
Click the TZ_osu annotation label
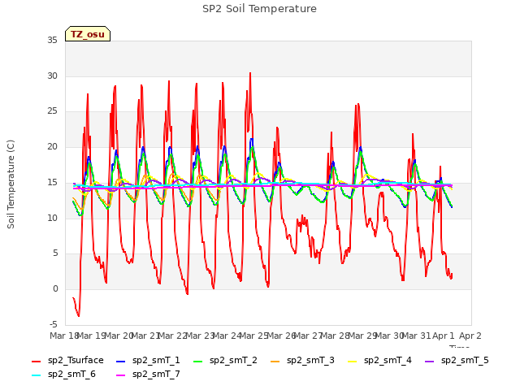[x=88, y=34]
